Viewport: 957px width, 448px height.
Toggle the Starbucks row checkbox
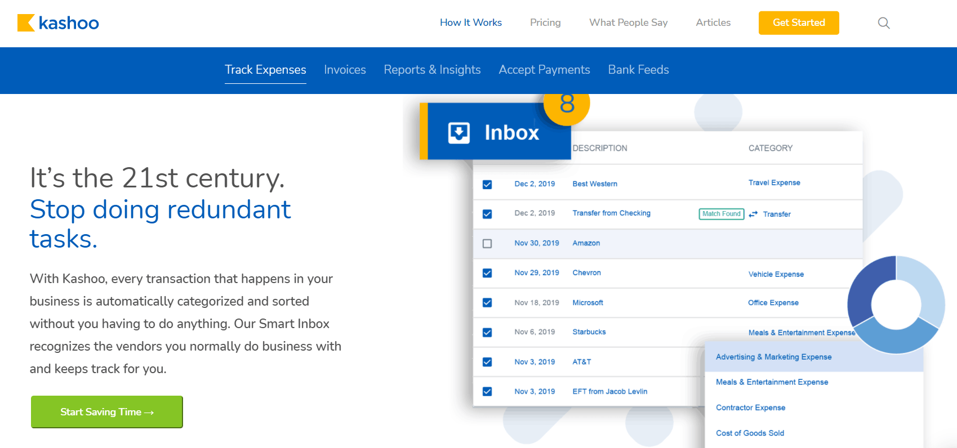(x=487, y=333)
